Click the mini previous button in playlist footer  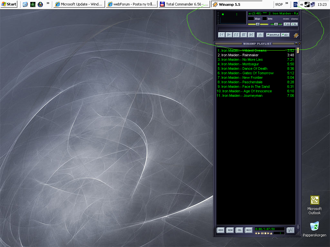tap(256, 233)
